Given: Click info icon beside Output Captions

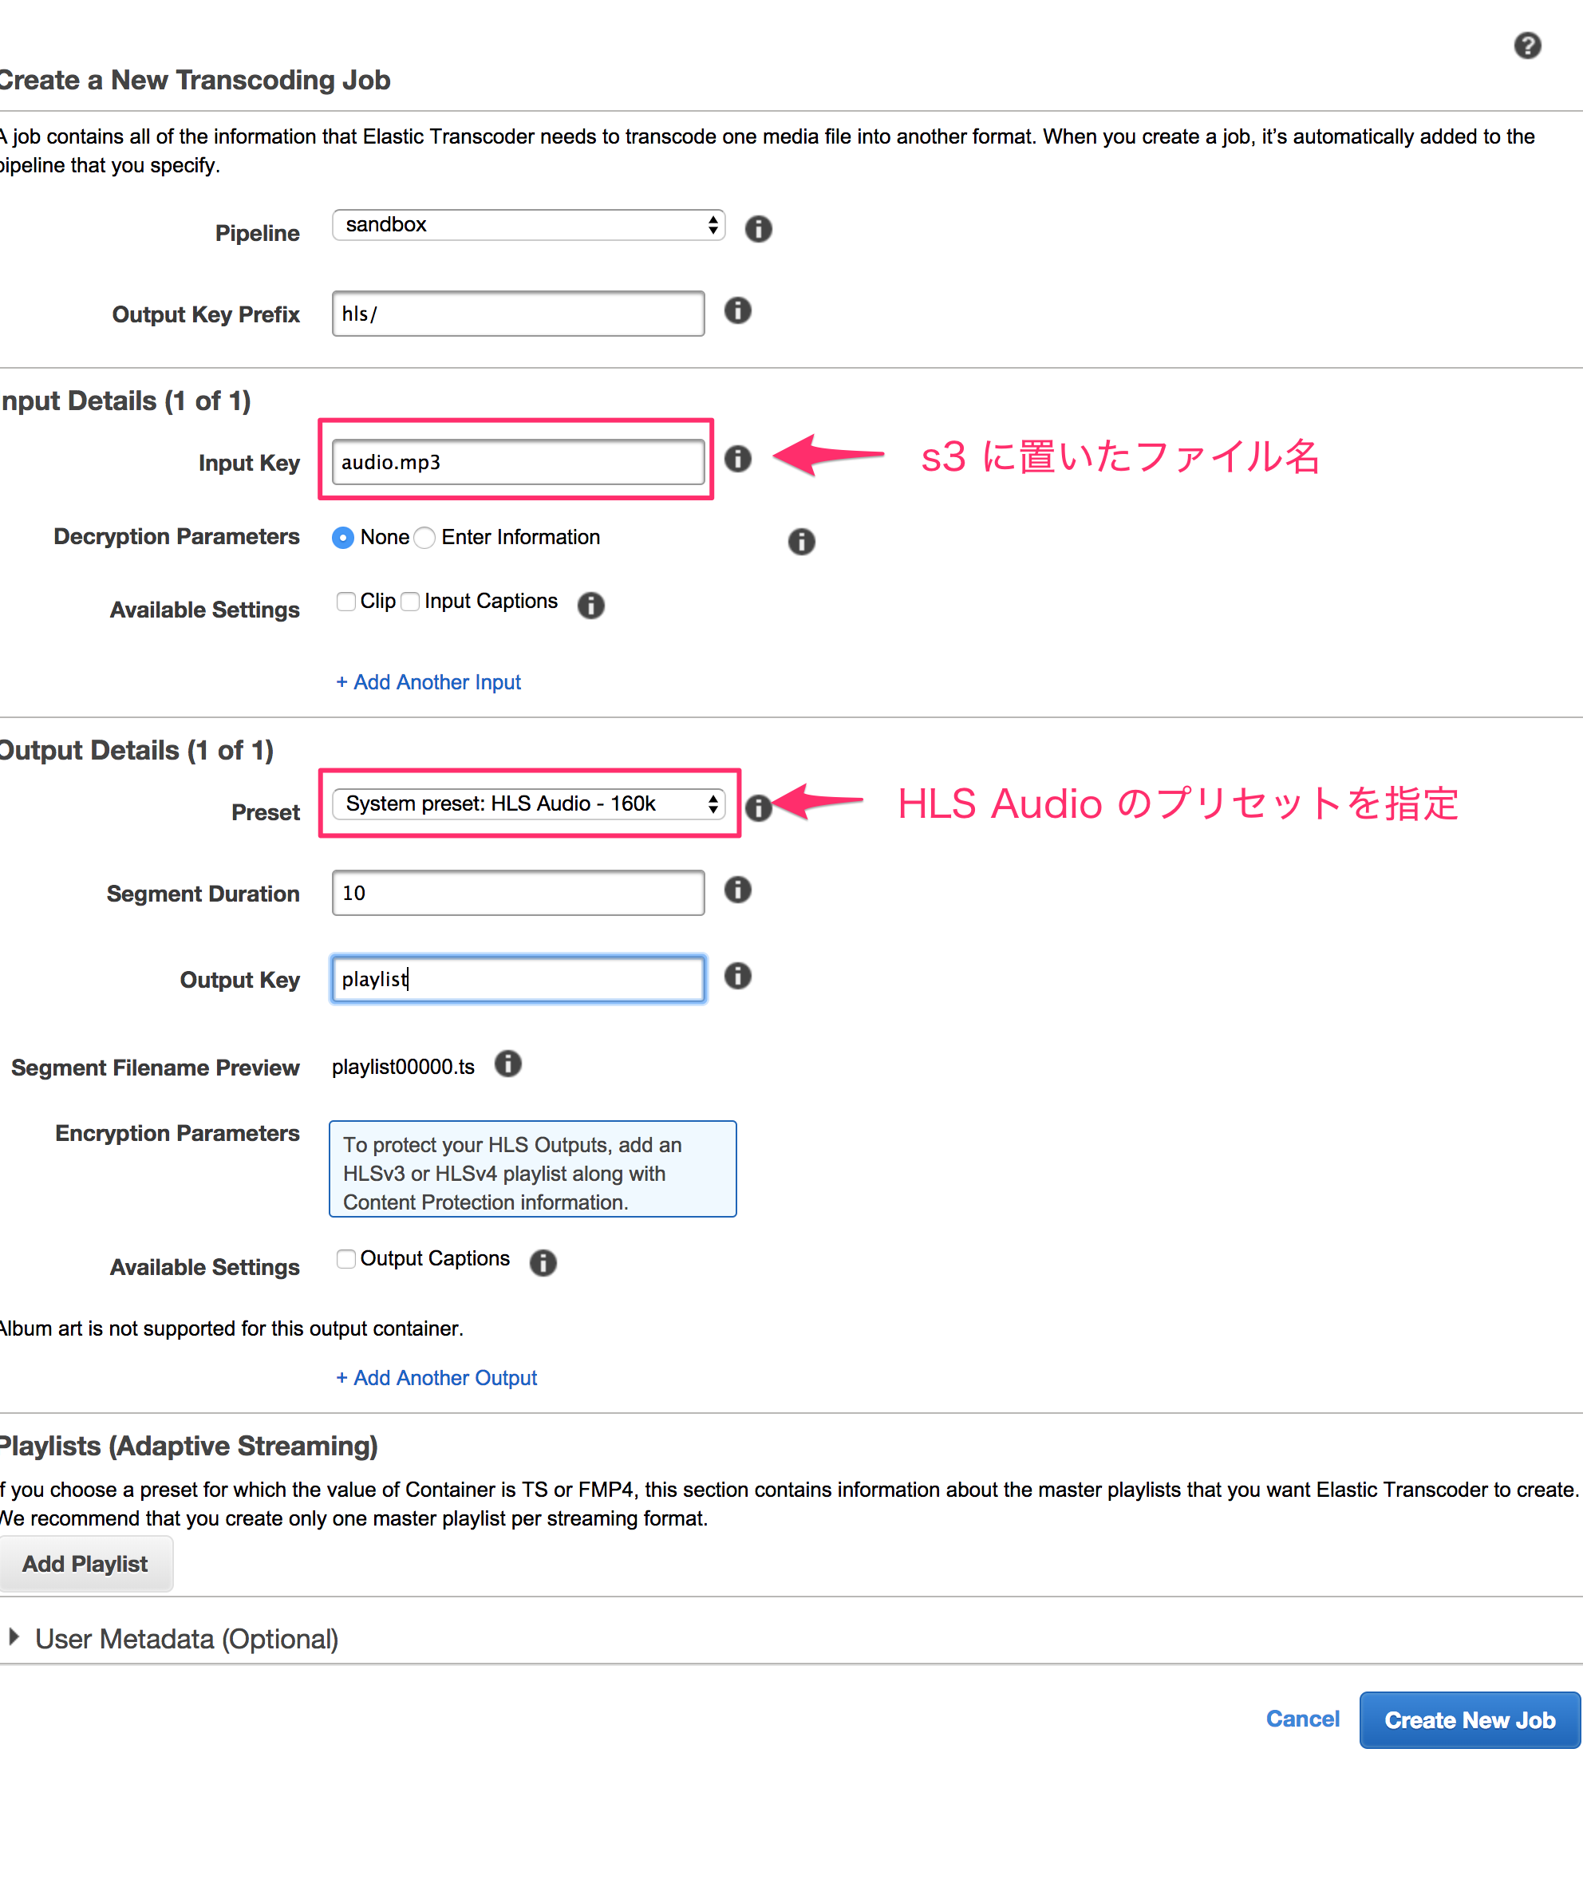Looking at the screenshot, I should click(543, 1262).
